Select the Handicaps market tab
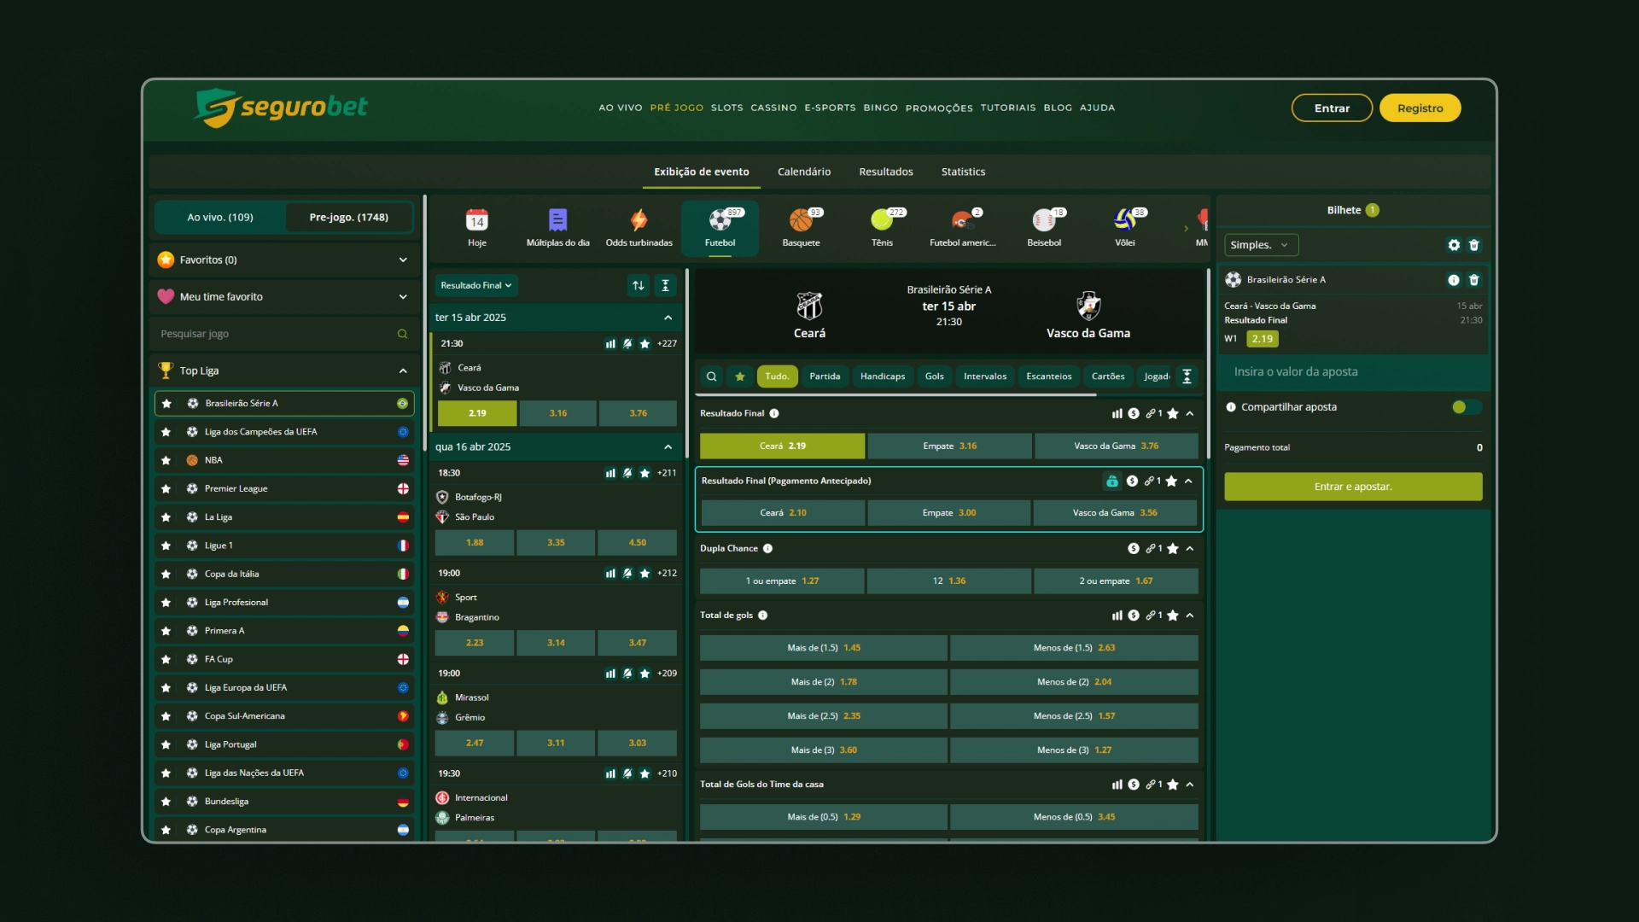 tap(882, 376)
